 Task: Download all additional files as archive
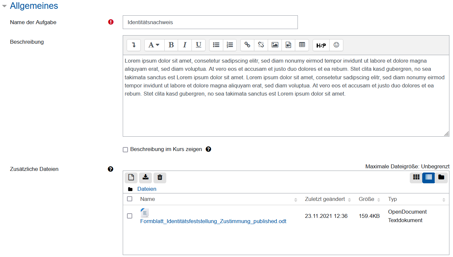pyautogui.click(x=145, y=177)
